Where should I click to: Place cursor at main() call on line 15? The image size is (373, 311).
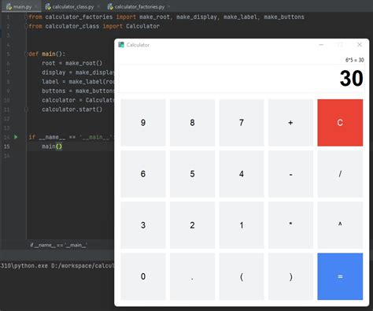tap(52, 146)
